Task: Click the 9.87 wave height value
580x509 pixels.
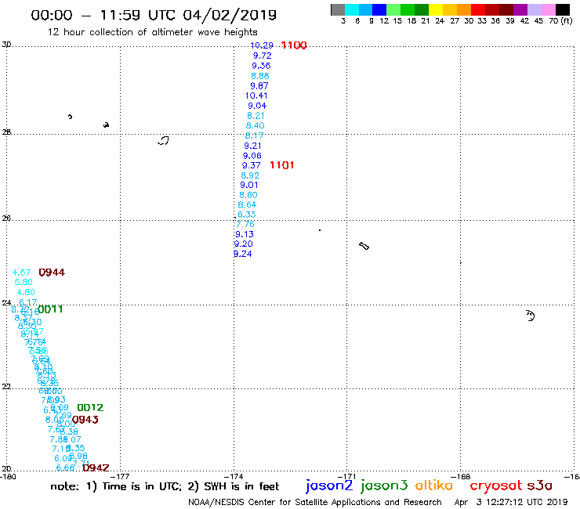Action: 259,86
